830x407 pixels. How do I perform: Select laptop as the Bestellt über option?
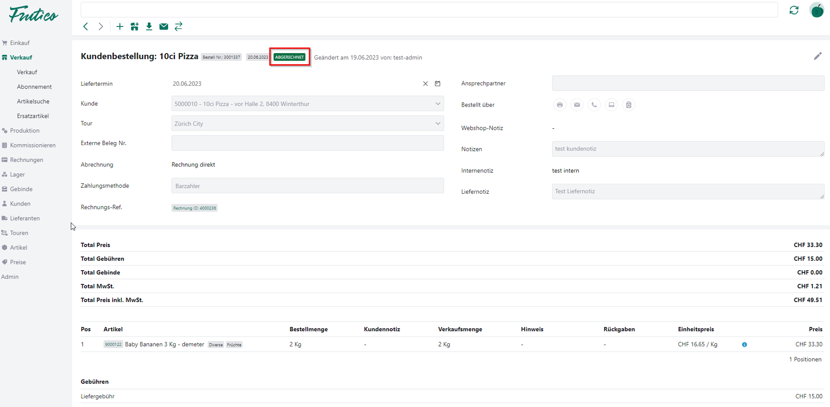pos(611,105)
